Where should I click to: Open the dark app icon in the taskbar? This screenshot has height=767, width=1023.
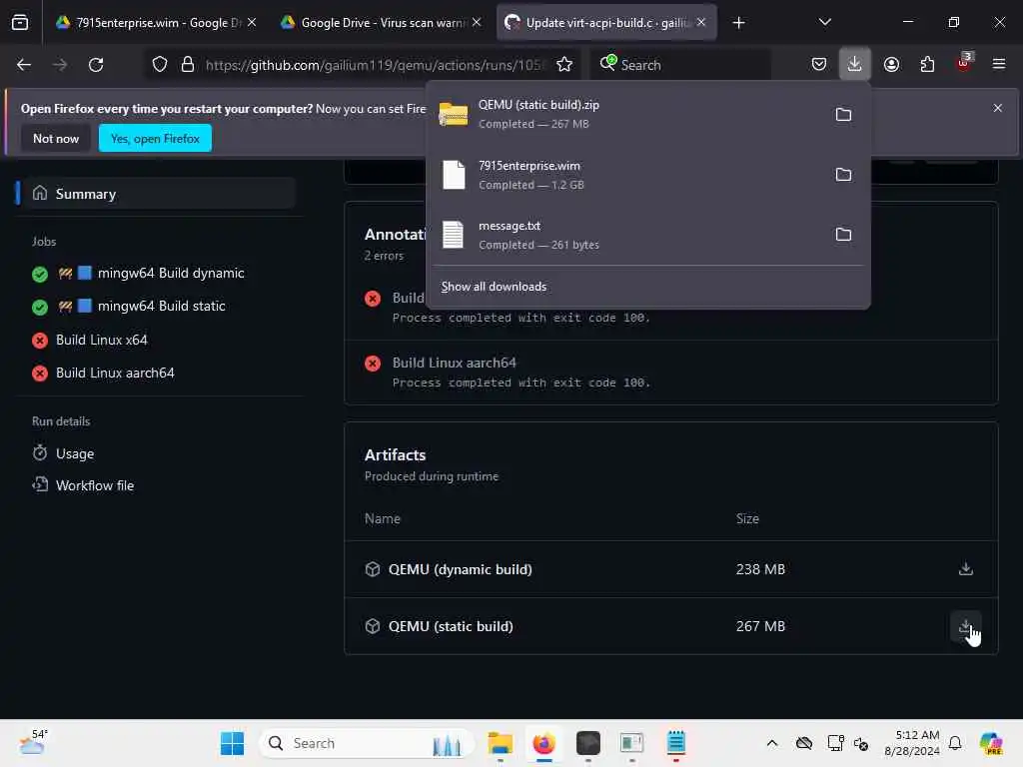[x=587, y=743]
